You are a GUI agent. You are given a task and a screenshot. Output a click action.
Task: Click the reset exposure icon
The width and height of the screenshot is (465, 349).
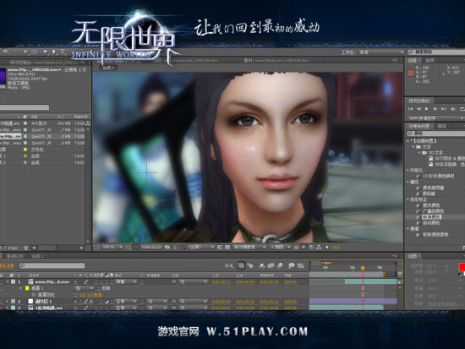(327, 247)
